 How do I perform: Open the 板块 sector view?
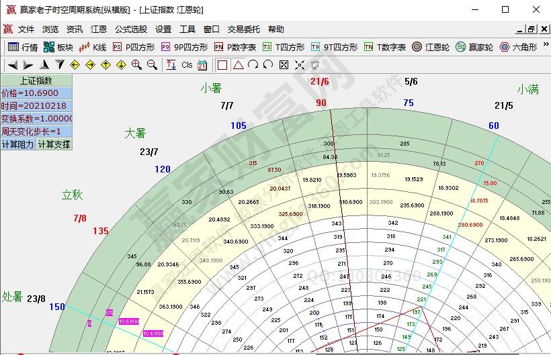point(58,47)
